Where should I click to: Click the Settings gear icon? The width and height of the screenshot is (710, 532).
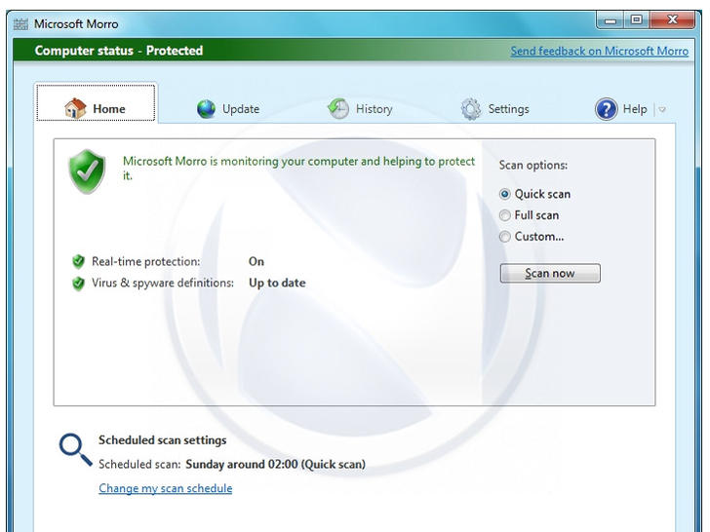coord(470,109)
